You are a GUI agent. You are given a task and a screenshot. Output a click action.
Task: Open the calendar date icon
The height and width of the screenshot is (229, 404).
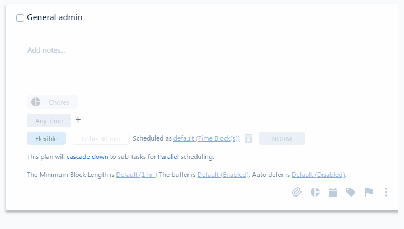pos(333,192)
